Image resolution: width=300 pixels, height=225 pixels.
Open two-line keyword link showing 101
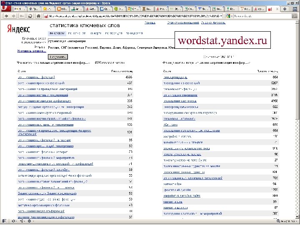(55, 132)
